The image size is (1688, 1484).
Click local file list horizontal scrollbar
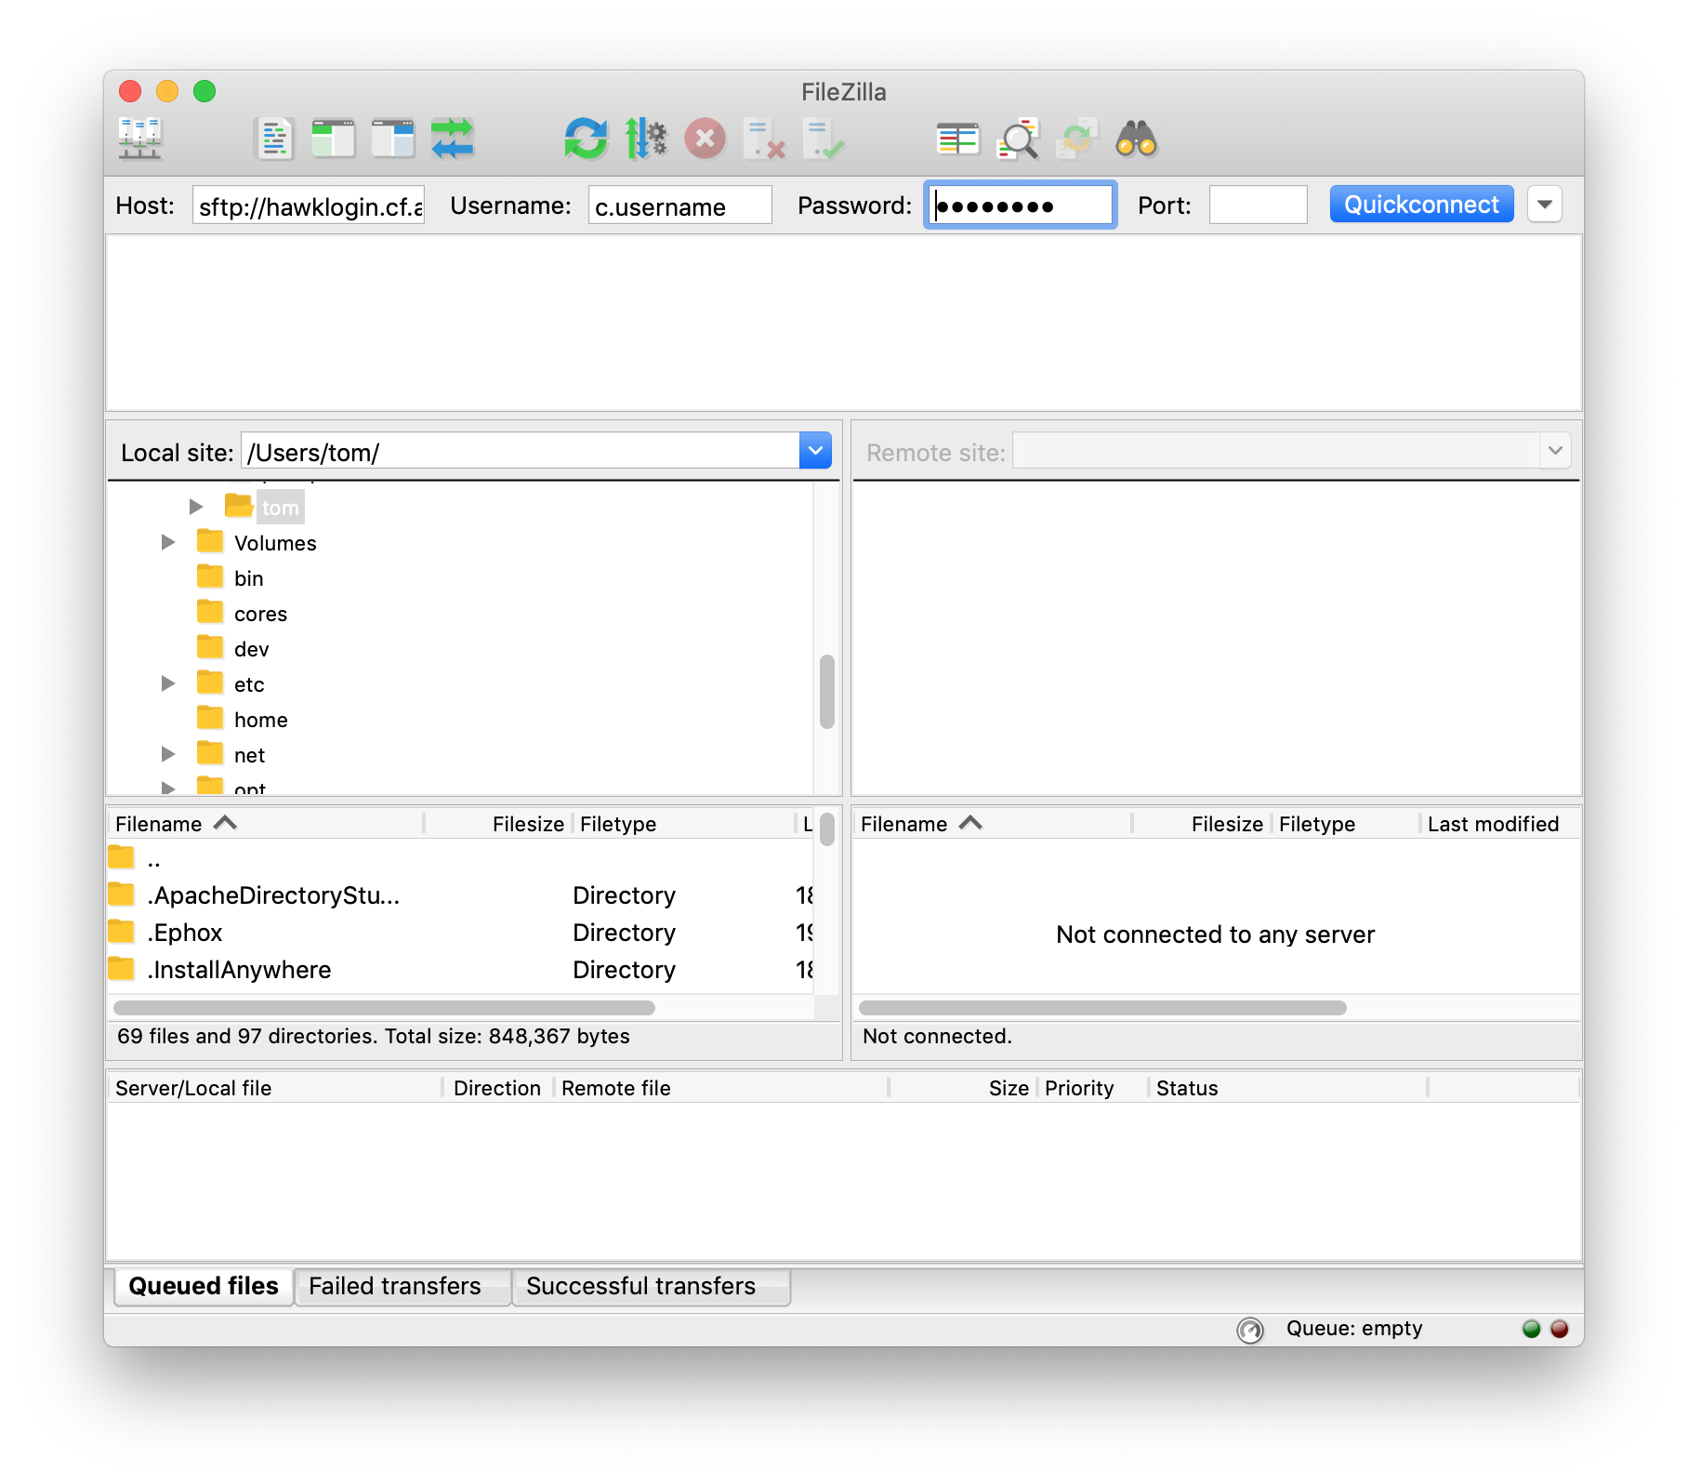tap(384, 1008)
